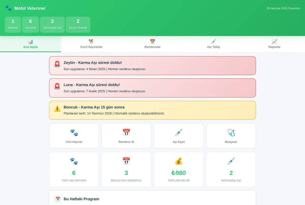The width and height of the screenshot is (305, 205).
Task: Click the Bu Ay Tamam header counter
Action: (78, 25)
